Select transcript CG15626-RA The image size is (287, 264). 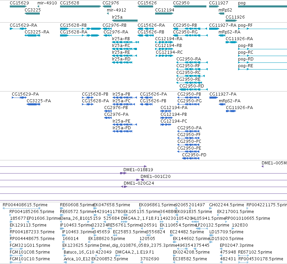[145, 29]
